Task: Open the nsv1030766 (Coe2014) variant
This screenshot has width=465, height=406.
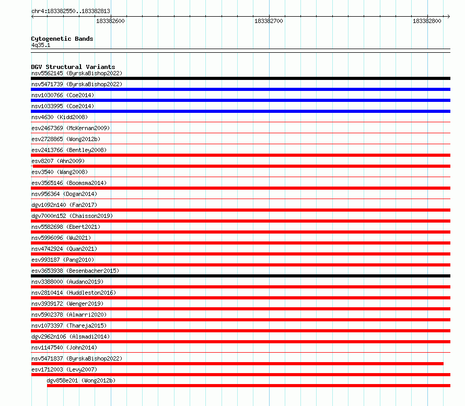Action: pyautogui.click(x=63, y=95)
